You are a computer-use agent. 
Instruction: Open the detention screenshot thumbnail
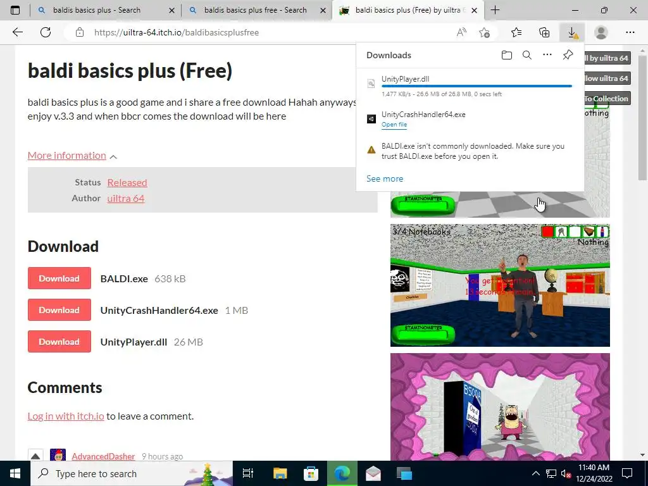pos(500,285)
